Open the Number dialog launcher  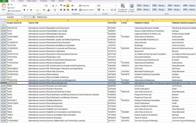[x=116, y=14]
